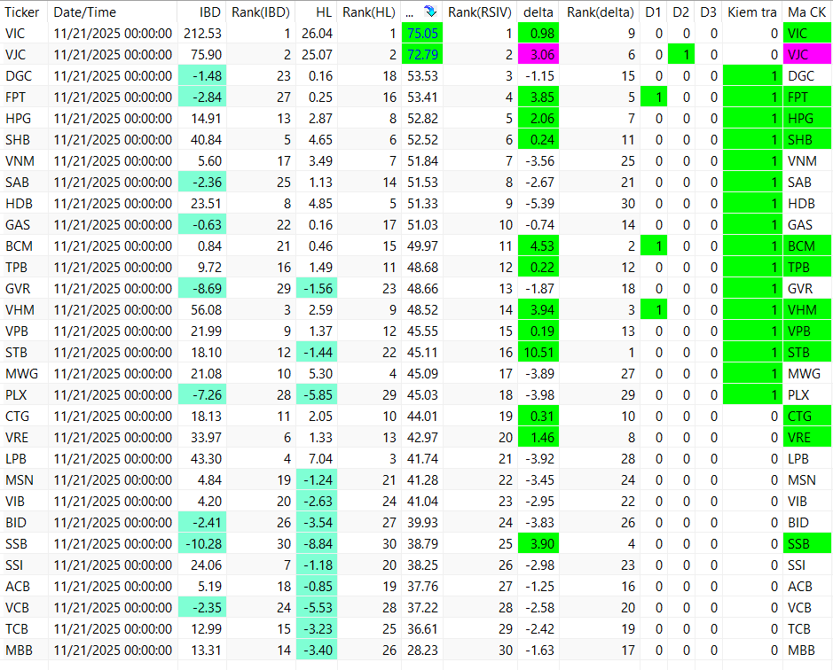Click the Rank(IBD) column header
The image size is (833, 670).
click(x=261, y=12)
